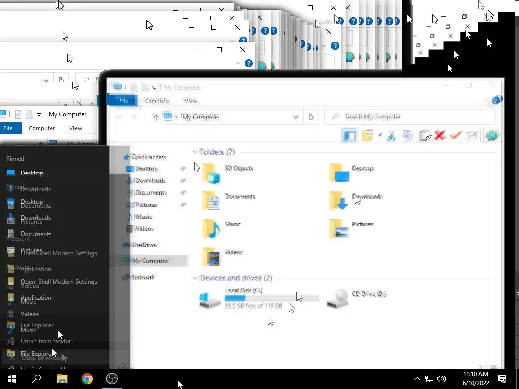Toggle the navigation pane toolbar icon
Screen dimensions: 519x389
pyautogui.click(x=349, y=135)
